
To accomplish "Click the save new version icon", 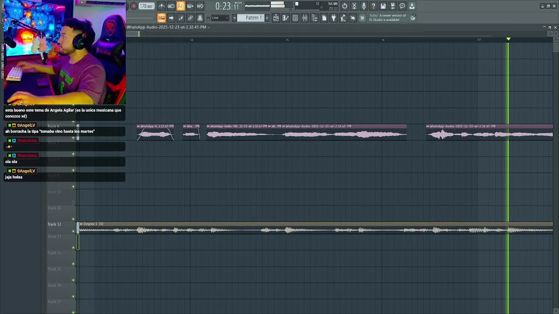I will coord(393,6).
